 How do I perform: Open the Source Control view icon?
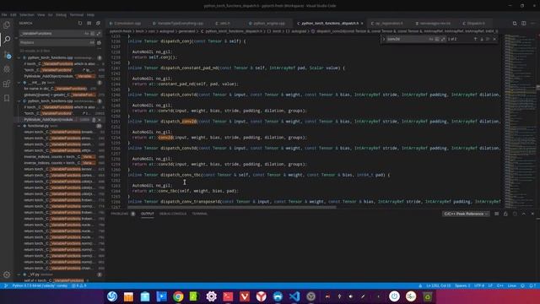pos(7,54)
